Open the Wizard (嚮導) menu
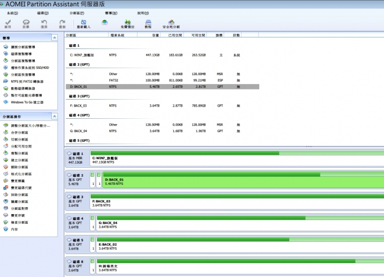Viewport: 384px width, 277px height. [x=111, y=13]
